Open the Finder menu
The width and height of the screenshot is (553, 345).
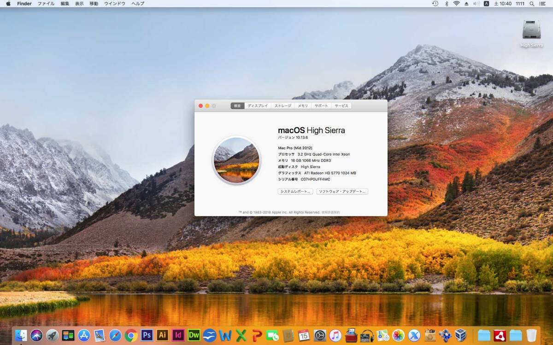tap(24, 3)
